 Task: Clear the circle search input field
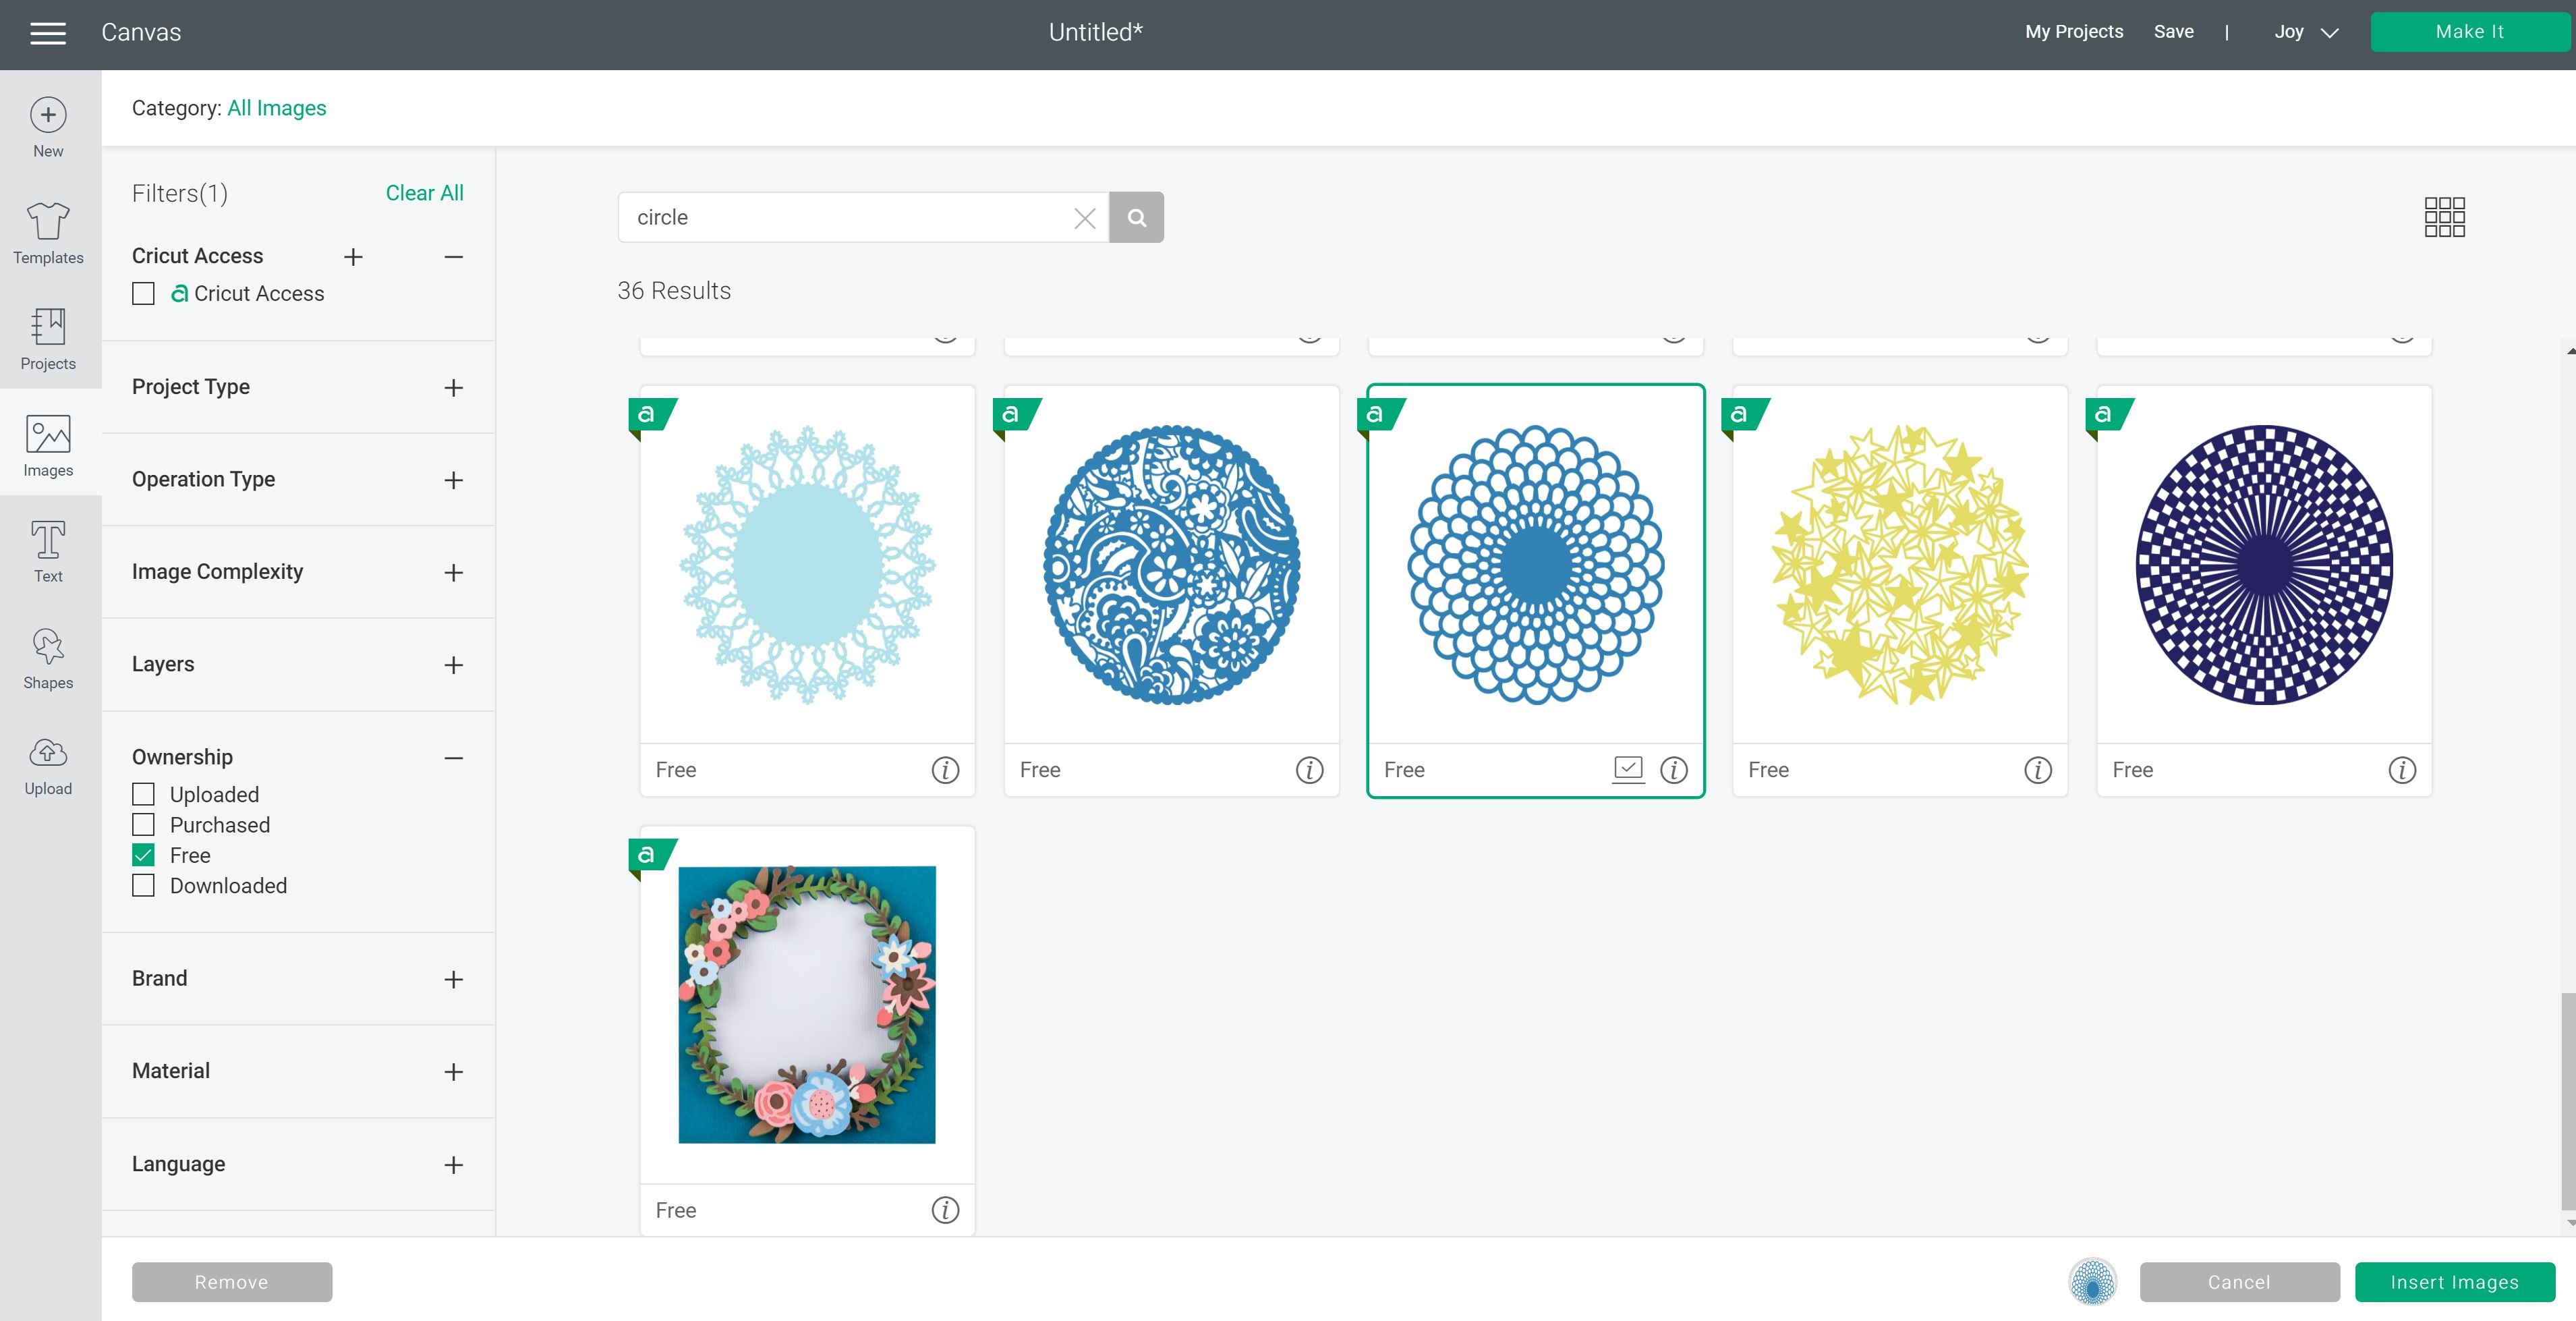click(x=1084, y=216)
